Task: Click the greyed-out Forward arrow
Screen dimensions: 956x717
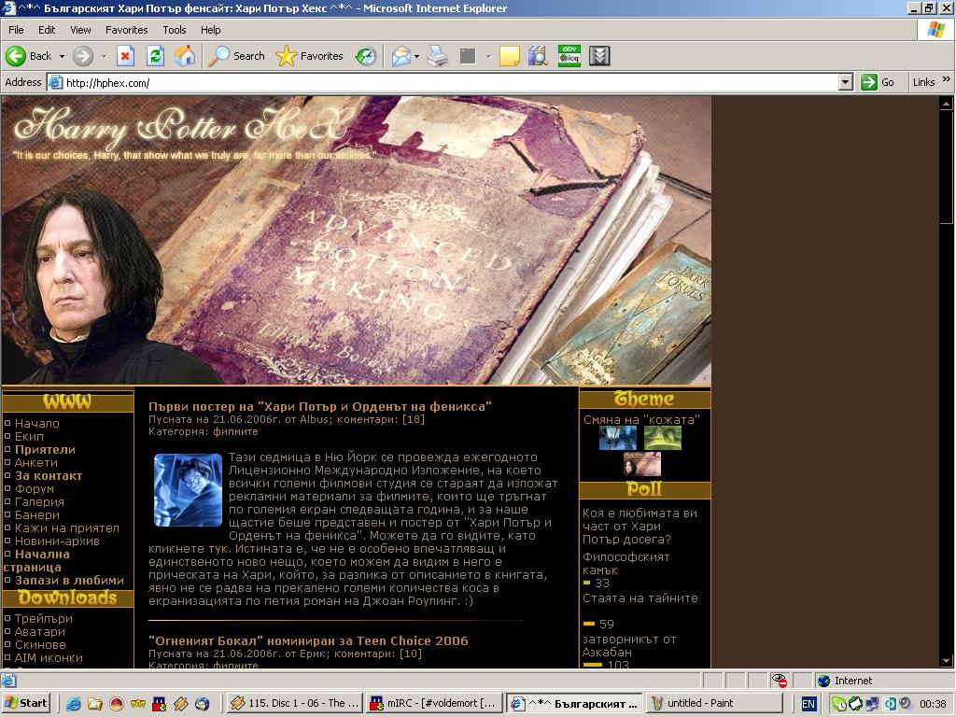Action: tap(83, 56)
